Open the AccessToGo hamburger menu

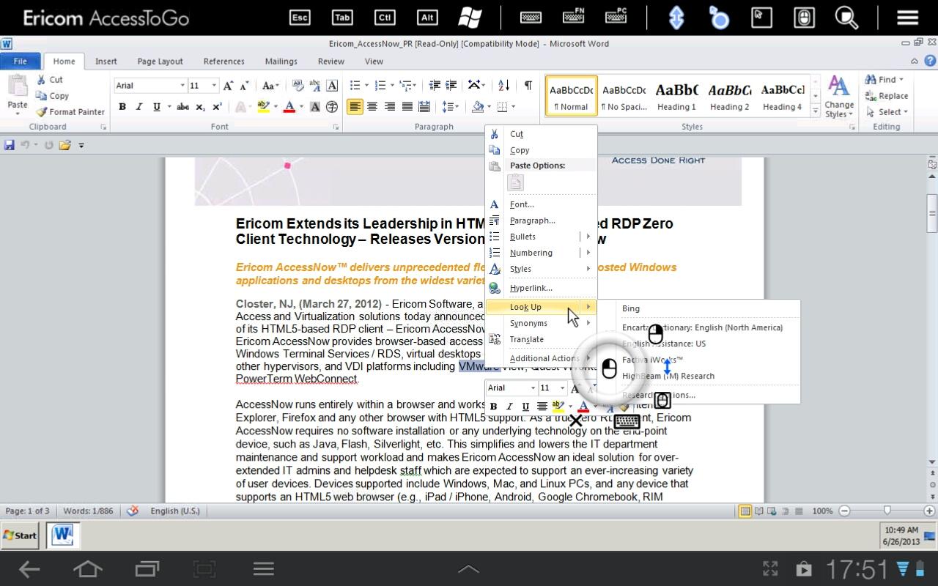point(907,18)
